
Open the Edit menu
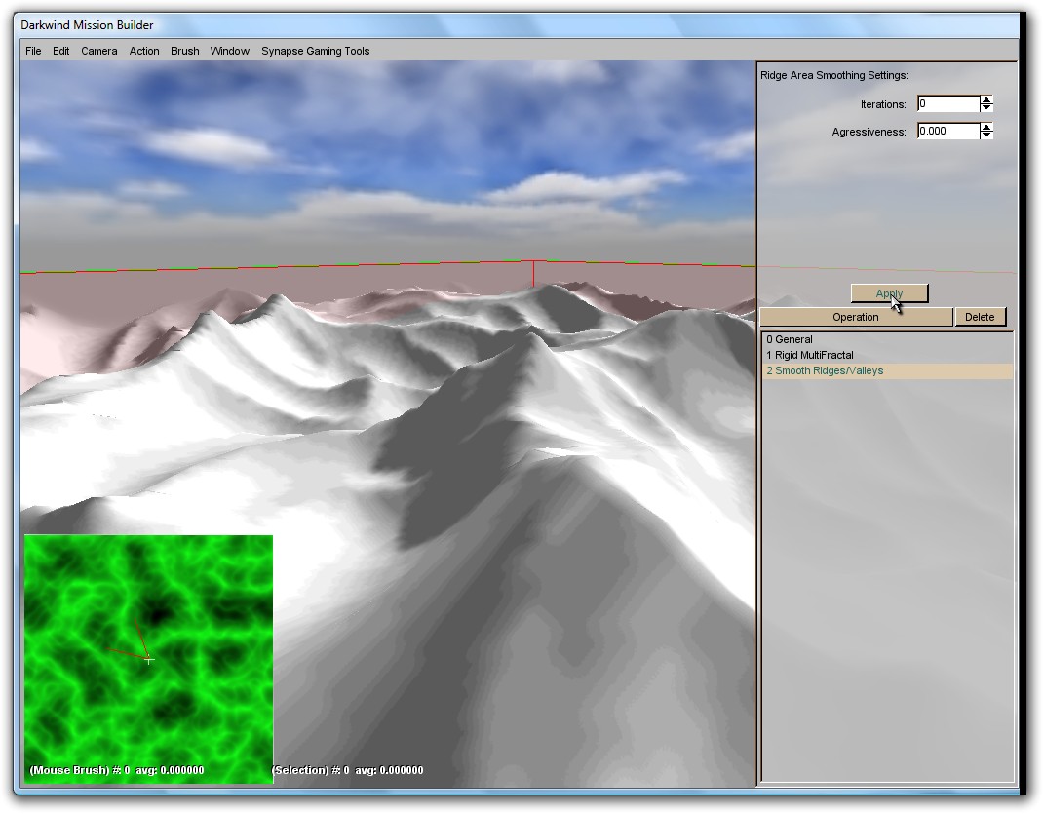[x=61, y=51]
